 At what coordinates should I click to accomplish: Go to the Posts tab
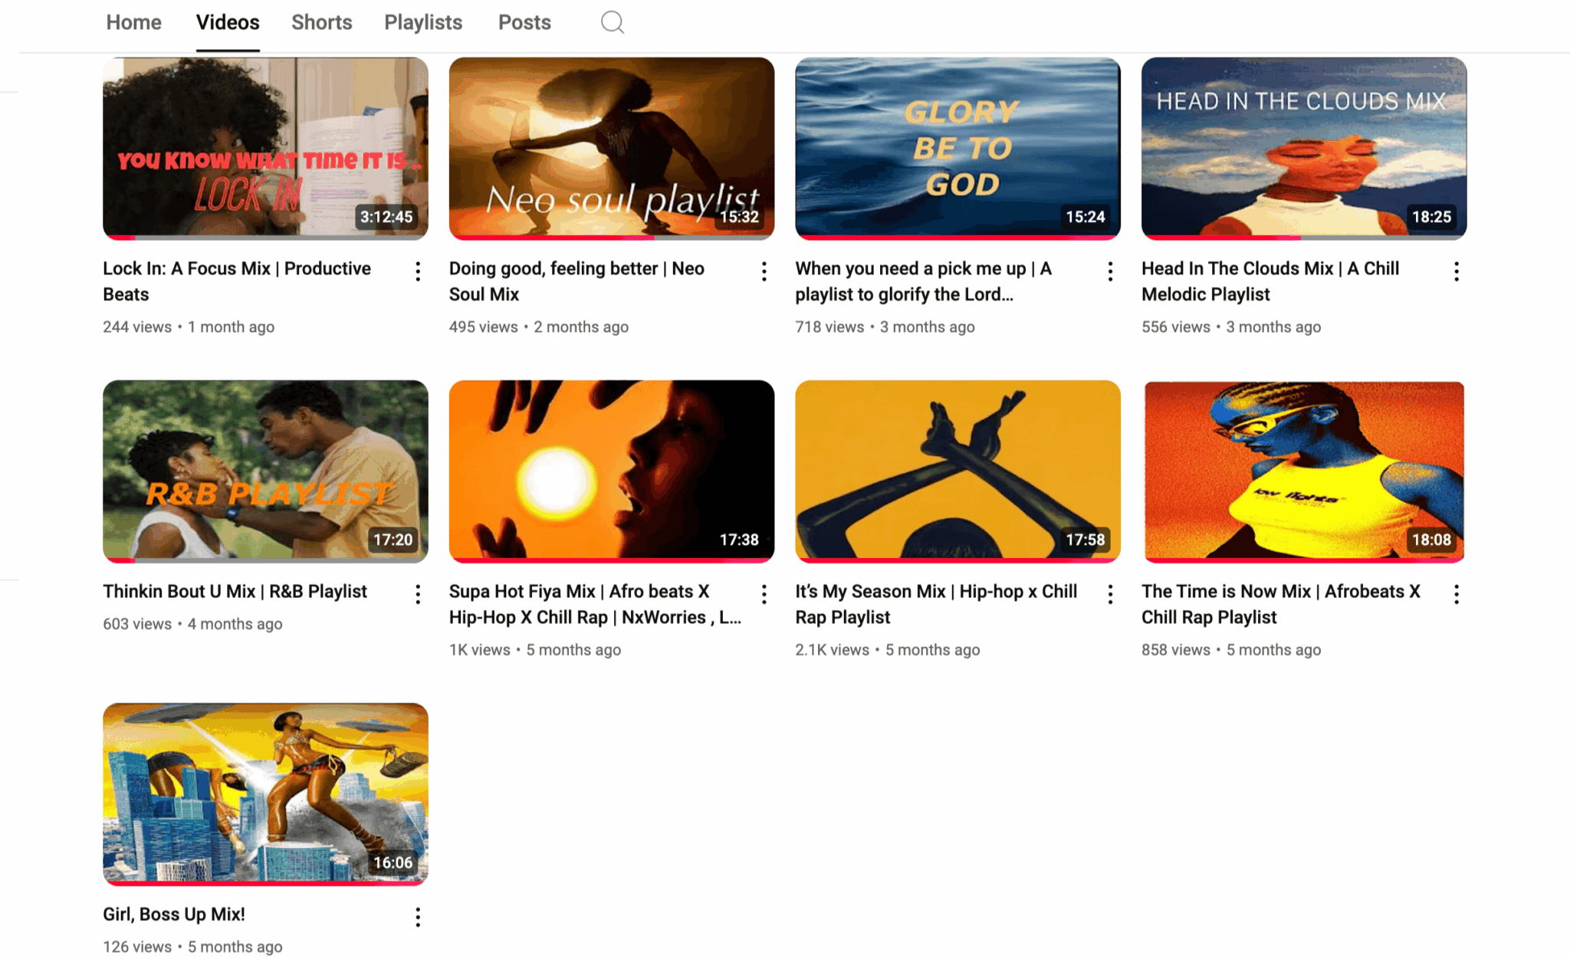(x=524, y=22)
